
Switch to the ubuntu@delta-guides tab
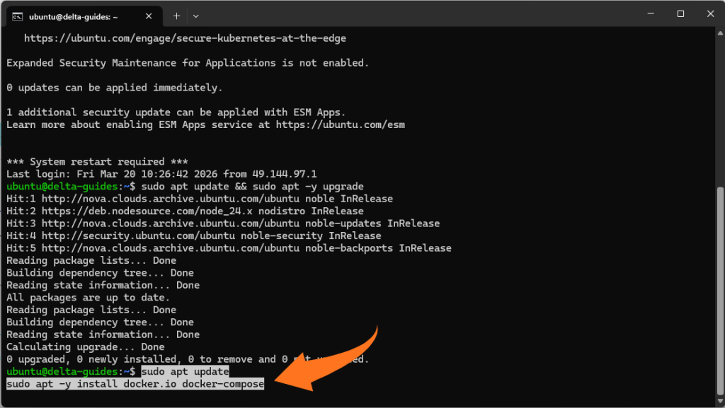pos(85,16)
